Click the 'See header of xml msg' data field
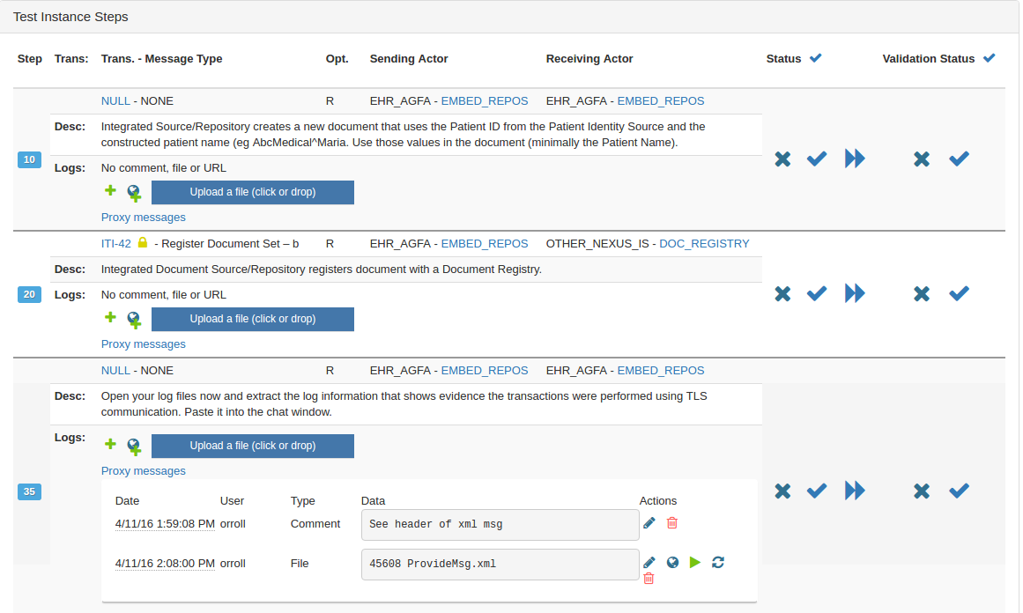This screenshot has height=613, width=1023. pyautogui.click(x=500, y=524)
